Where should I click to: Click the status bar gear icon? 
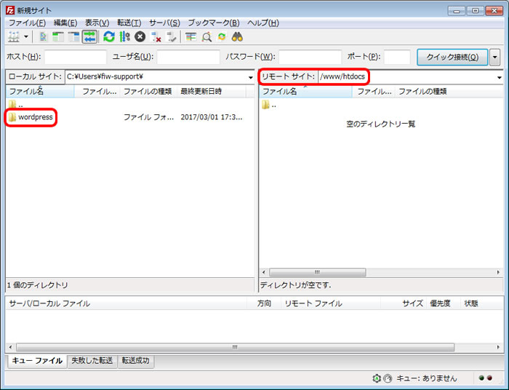[x=377, y=378]
